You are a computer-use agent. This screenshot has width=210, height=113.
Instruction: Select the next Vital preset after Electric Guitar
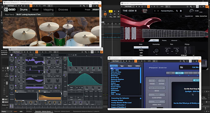point(67,55)
